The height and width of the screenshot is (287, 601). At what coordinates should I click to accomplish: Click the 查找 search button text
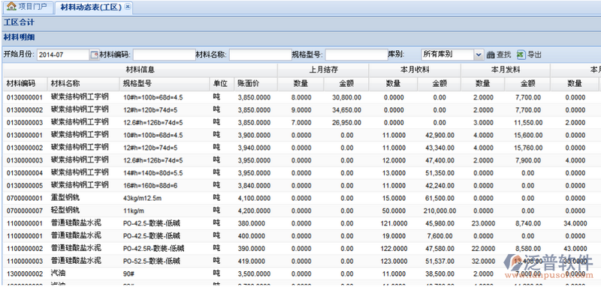tap(503, 55)
